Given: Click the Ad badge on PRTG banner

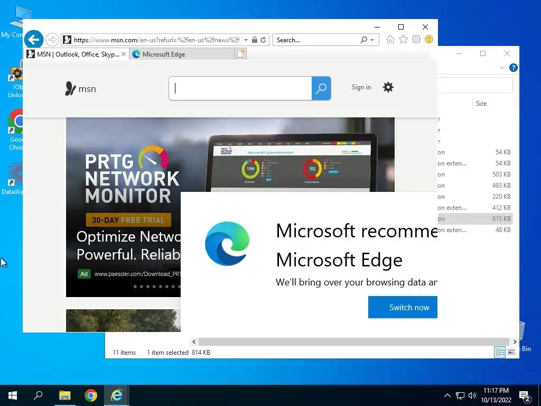Looking at the screenshot, I should click(84, 274).
